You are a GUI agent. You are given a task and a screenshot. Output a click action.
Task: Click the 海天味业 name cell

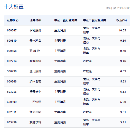[35, 92]
